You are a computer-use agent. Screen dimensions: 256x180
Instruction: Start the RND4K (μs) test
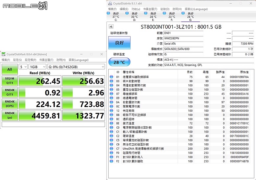coord(10,116)
